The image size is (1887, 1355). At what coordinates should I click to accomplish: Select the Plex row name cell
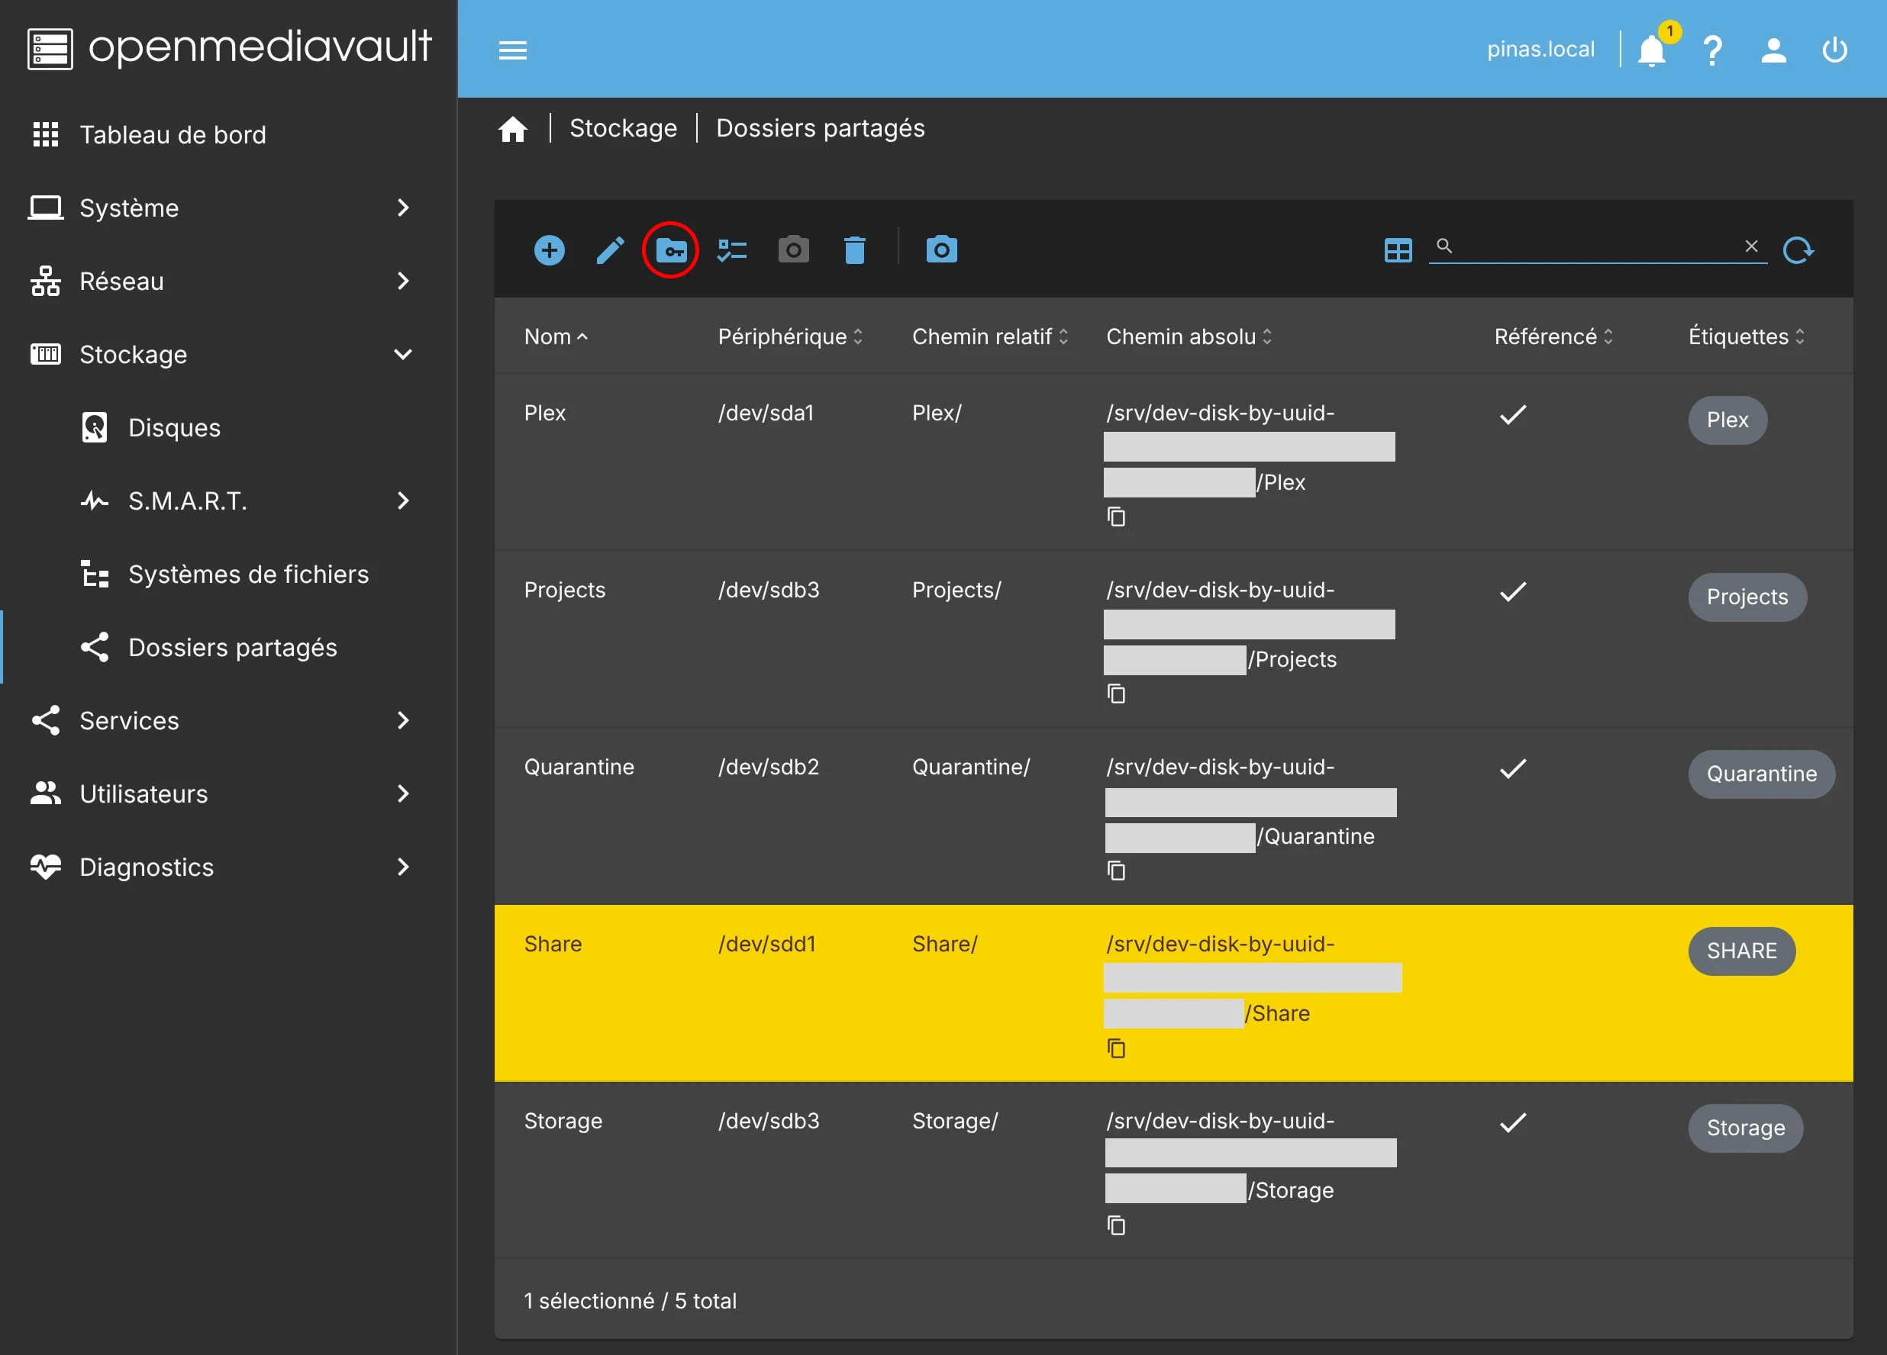point(545,413)
